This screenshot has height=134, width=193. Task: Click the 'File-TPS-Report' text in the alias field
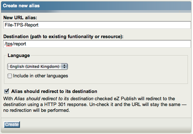point(21,25)
